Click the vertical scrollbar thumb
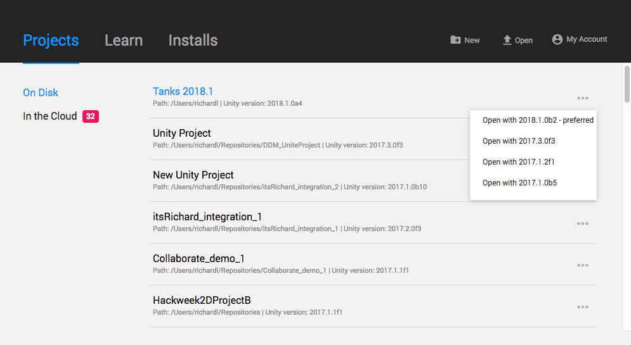This screenshot has width=631, height=345. [627, 84]
